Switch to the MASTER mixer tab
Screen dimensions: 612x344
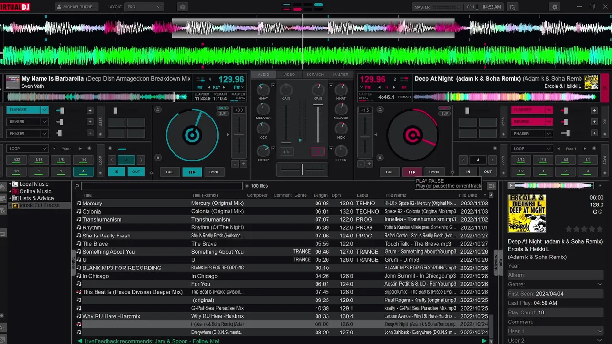340,75
